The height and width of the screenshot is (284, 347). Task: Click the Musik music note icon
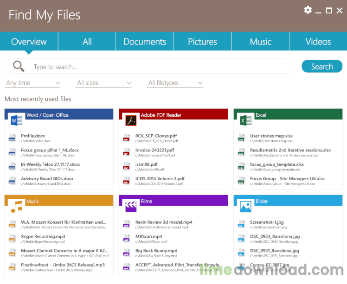tap(16, 207)
